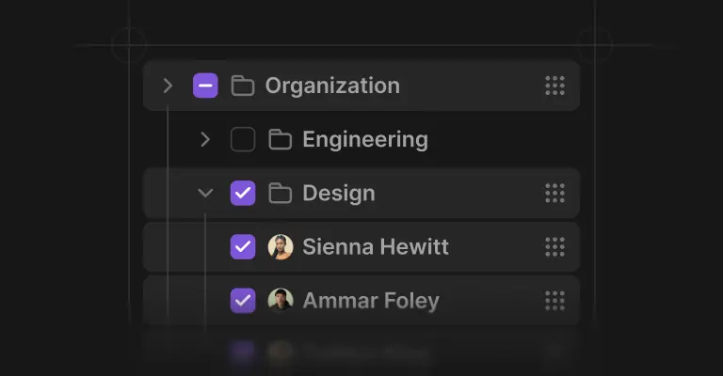Image resolution: width=723 pixels, height=376 pixels.
Task: Click the Engineering folder icon
Action: click(x=280, y=140)
